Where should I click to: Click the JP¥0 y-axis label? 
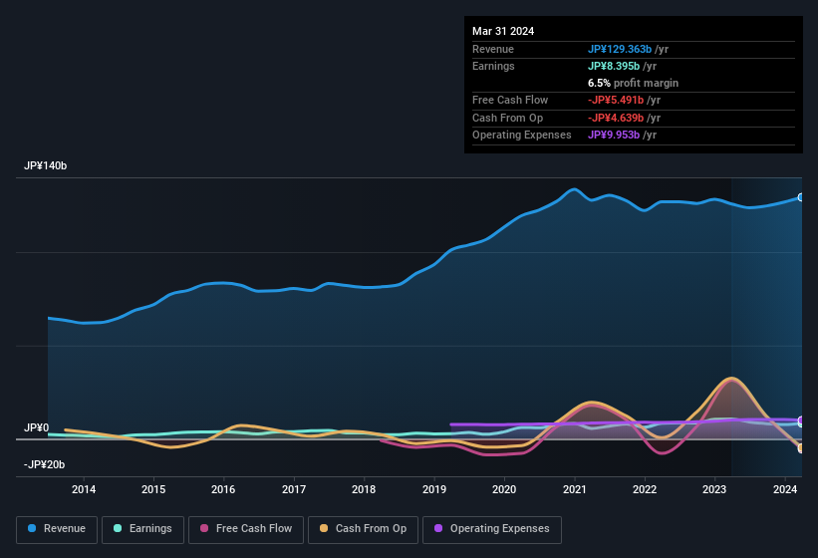37,427
